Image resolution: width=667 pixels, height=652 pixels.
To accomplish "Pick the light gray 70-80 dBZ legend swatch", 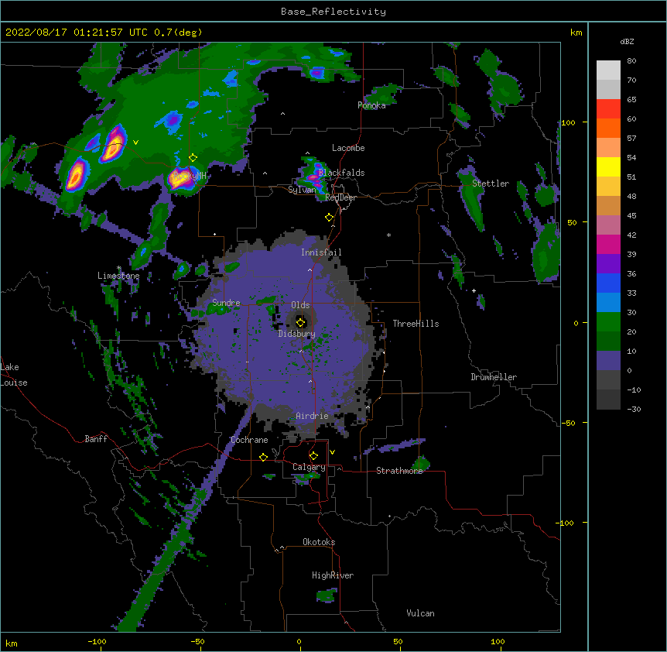I will coord(608,70).
